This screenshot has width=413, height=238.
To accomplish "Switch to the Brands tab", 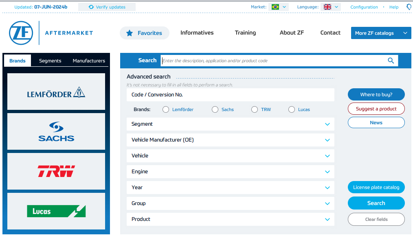I will 18,61.
